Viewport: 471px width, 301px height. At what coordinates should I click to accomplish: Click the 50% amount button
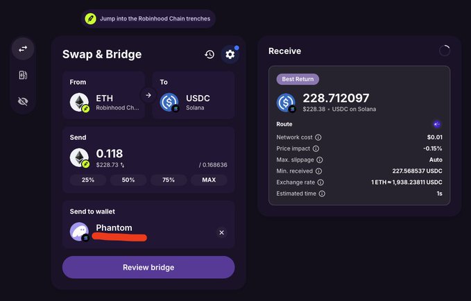click(x=128, y=180)
